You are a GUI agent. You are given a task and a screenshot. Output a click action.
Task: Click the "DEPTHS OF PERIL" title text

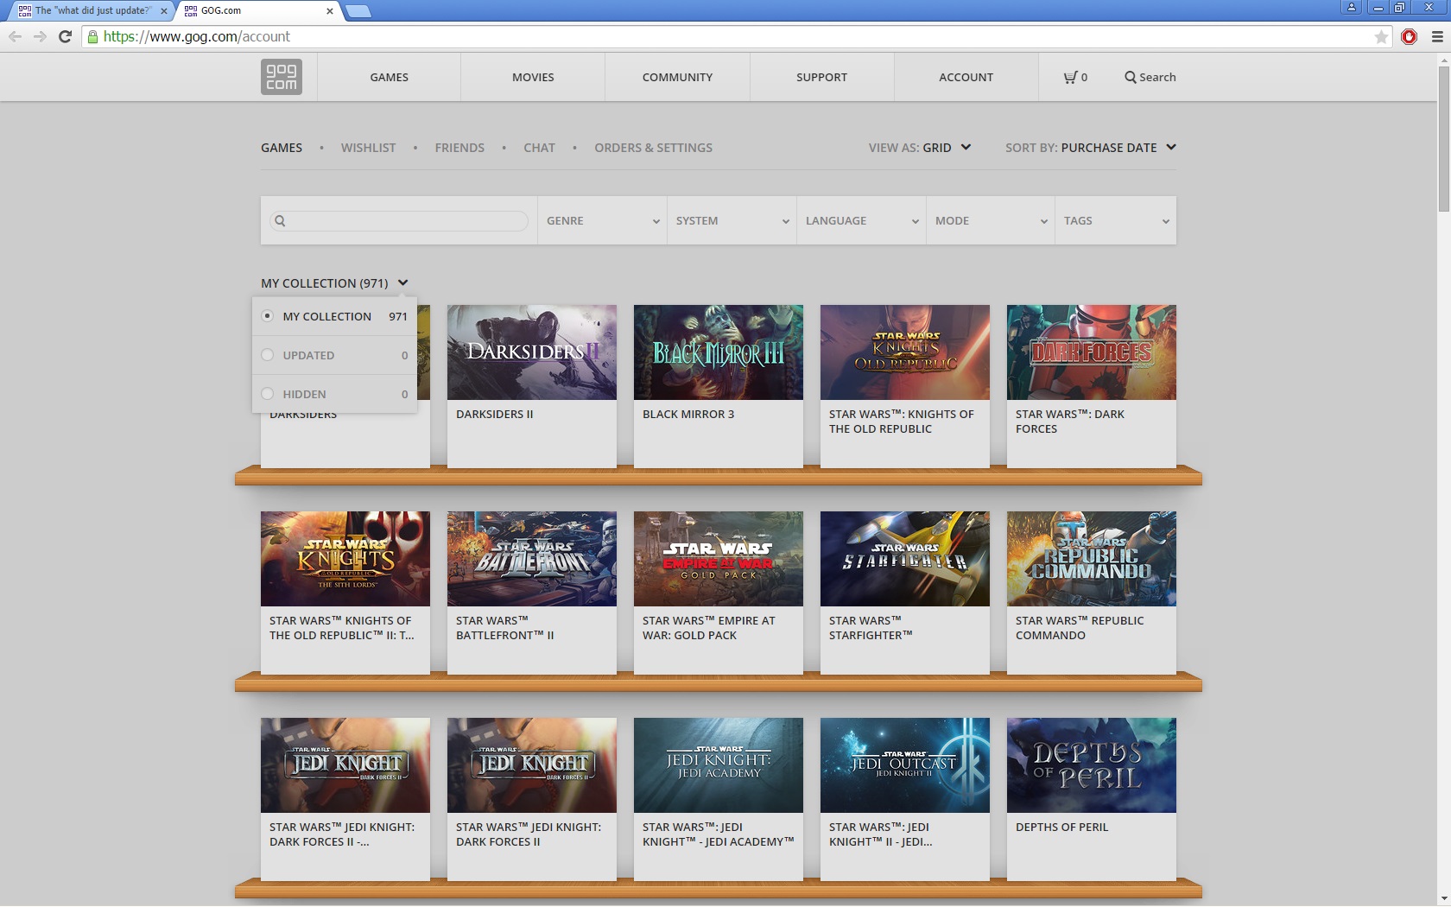click(1061, 827)
